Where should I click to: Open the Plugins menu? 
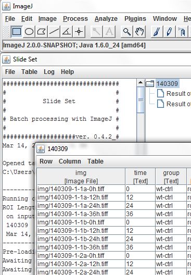135,19
